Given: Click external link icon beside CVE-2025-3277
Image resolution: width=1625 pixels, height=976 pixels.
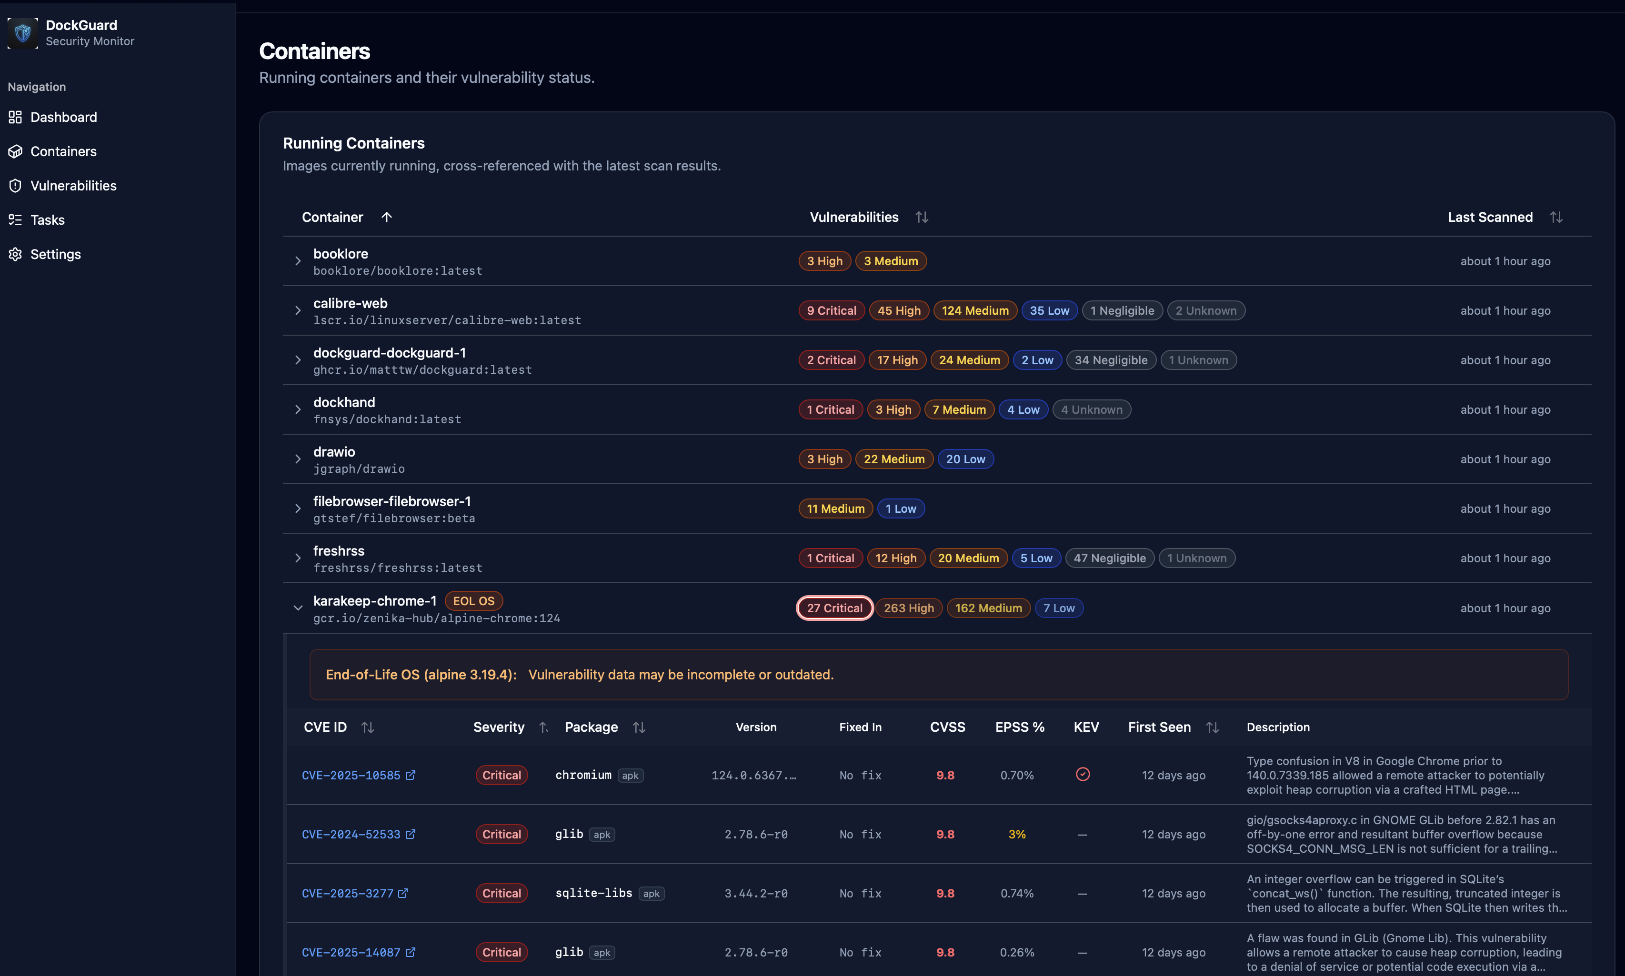Looking at the screenshot, I should (x=403, y=893).
